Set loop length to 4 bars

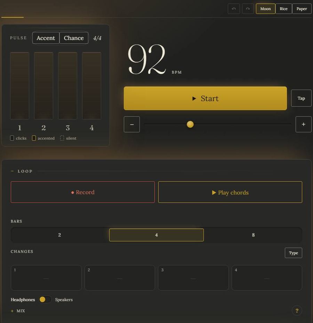click(156, 235)
